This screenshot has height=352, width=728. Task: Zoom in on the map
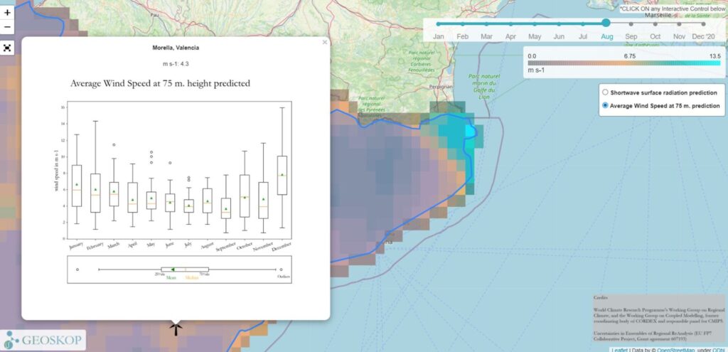(x=8, y=13)
